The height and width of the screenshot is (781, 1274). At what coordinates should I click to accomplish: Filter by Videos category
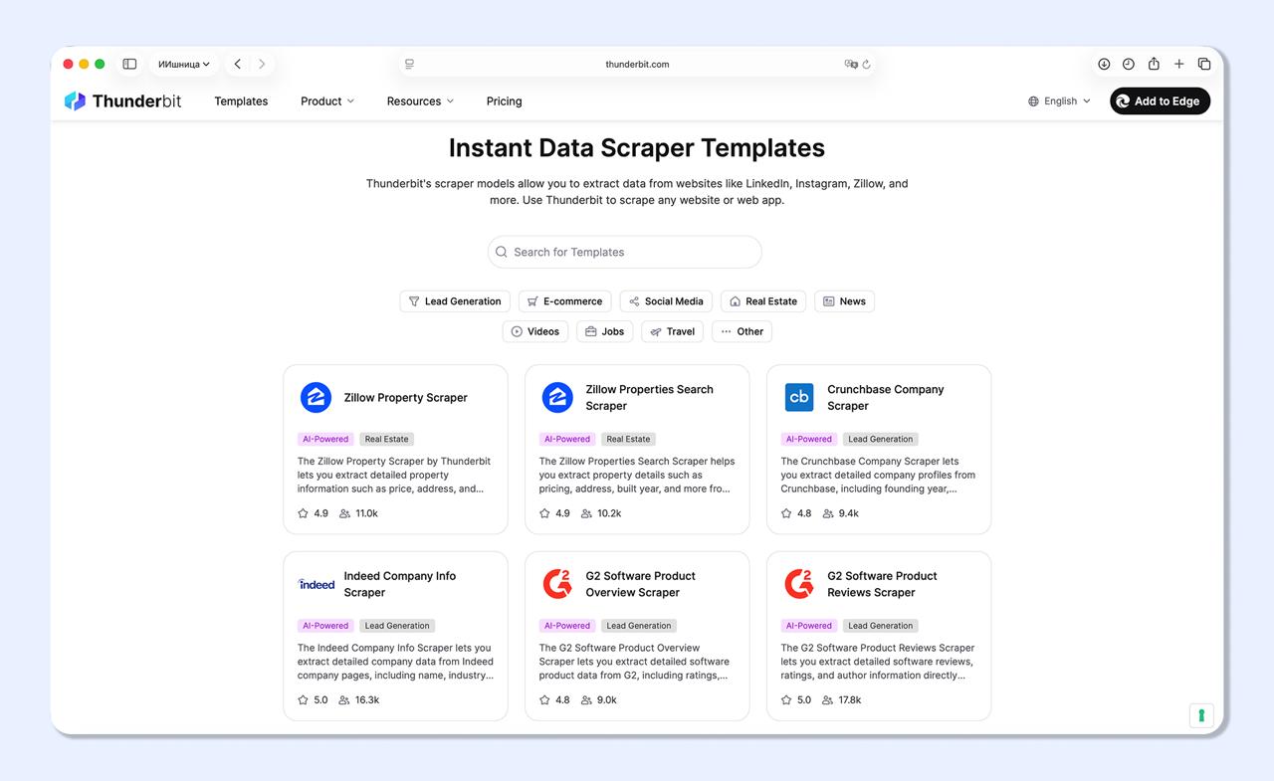[535, 331]
